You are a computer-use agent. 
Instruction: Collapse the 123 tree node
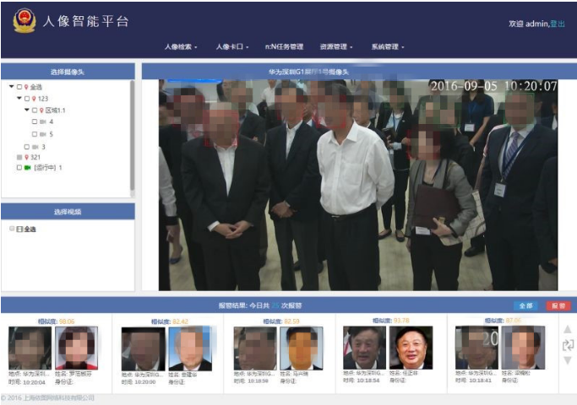click(19, 99)
